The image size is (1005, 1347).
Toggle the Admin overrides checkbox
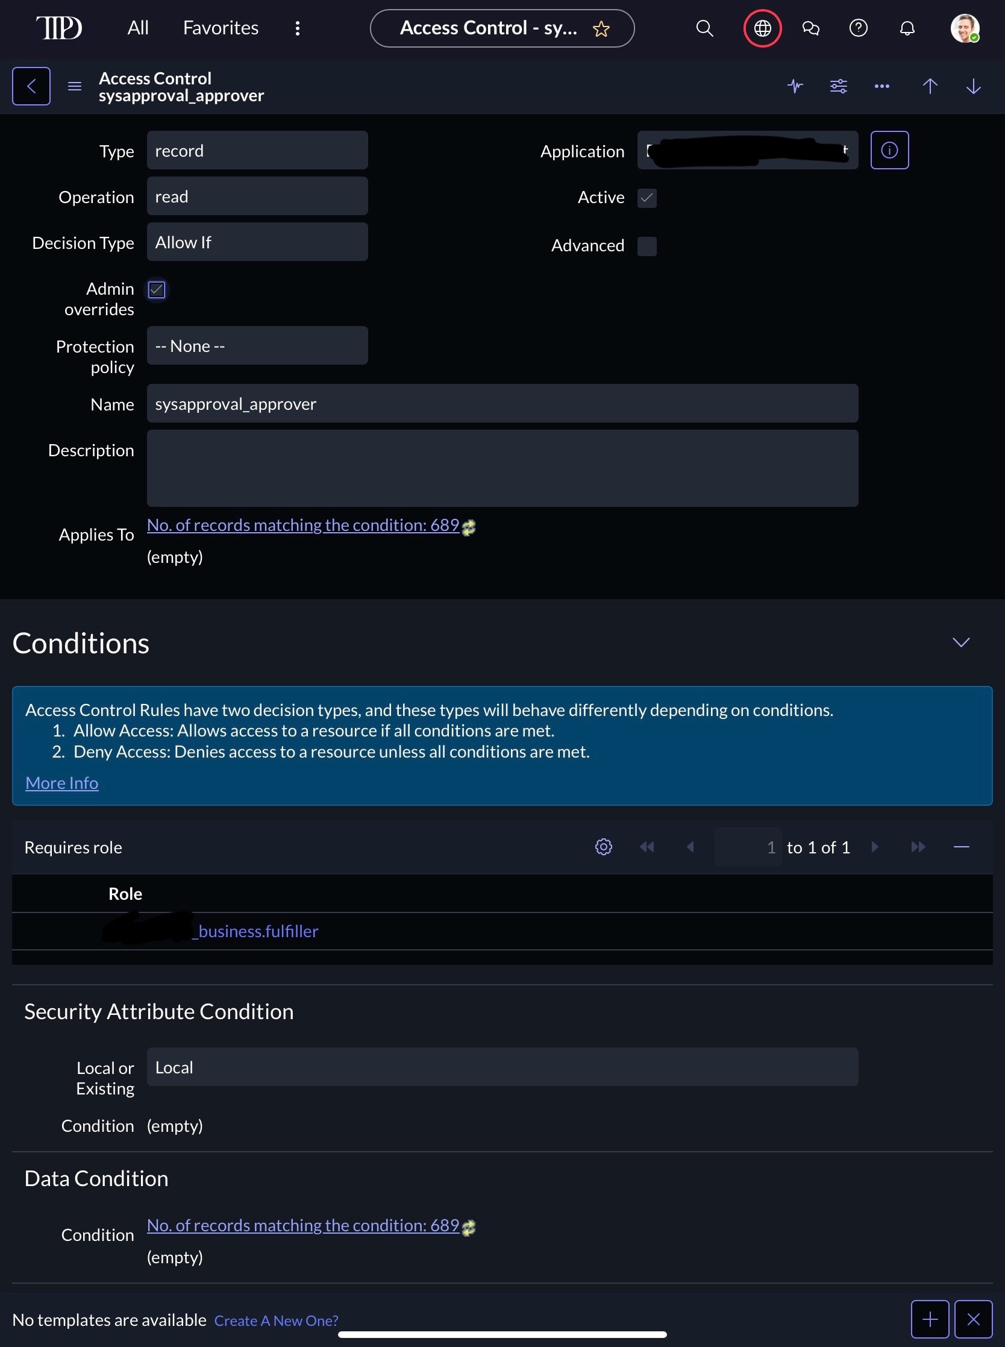coord(157,290)
